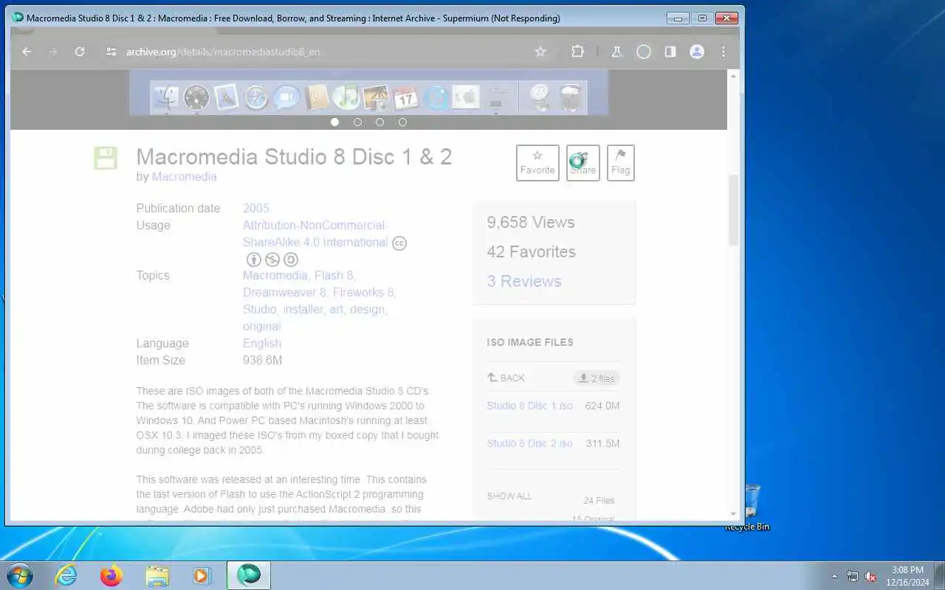Open the Windows Start button
This screenshot has height=590, width=945.
tap(20, 575)
